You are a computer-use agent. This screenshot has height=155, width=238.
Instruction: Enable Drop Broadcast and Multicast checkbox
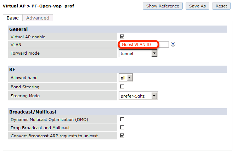(x=122, y=127)
